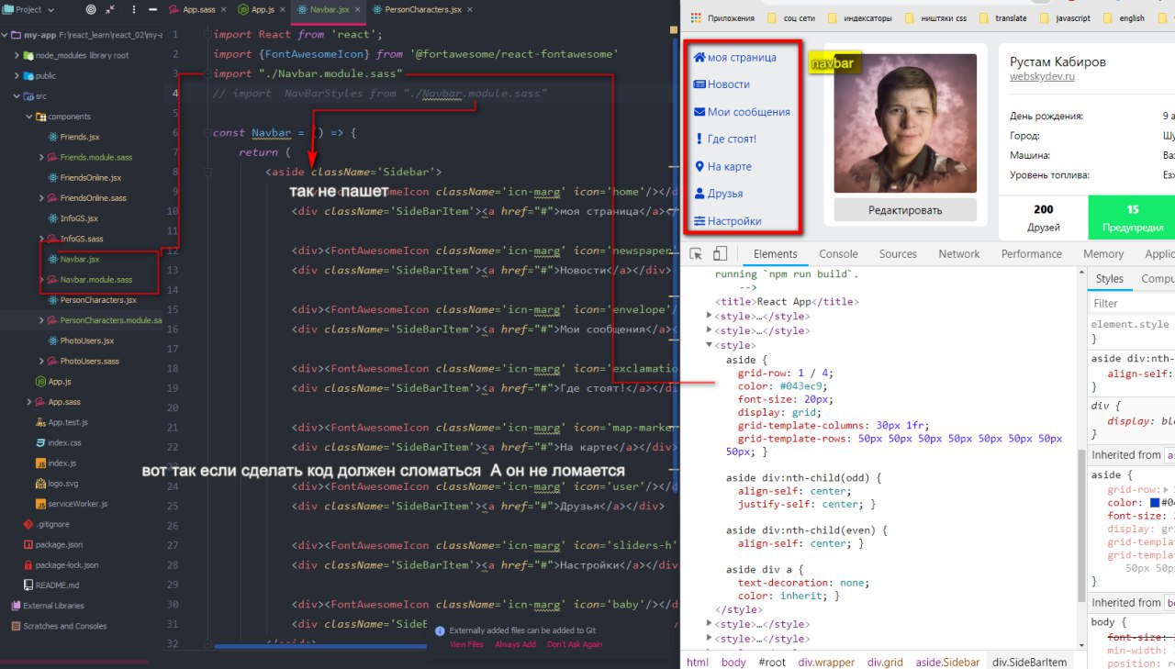Click the Редактировать button under the photo
Screen dimensions: 1175x669
click(905, 210)
